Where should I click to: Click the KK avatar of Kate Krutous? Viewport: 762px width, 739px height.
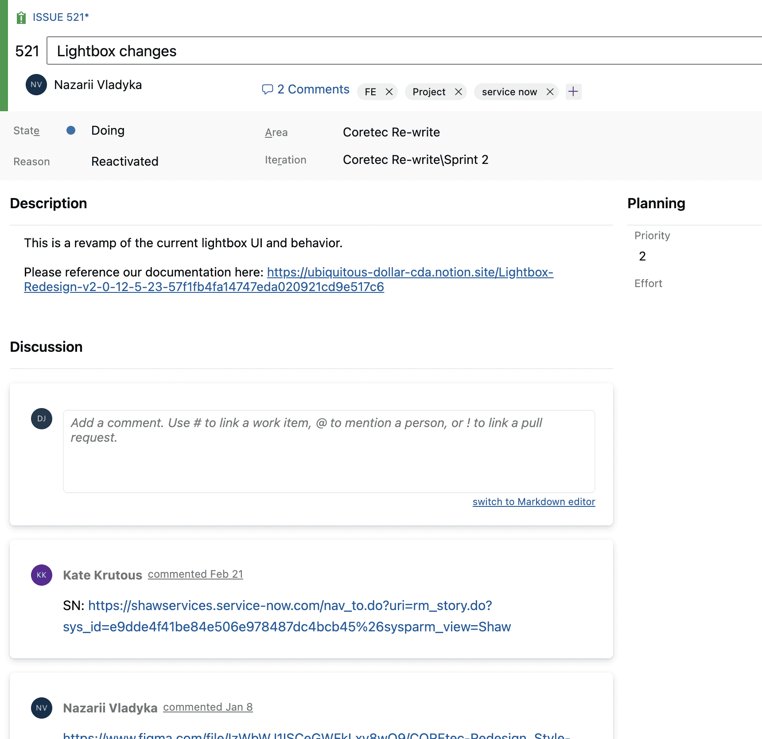tap(42, 575)
